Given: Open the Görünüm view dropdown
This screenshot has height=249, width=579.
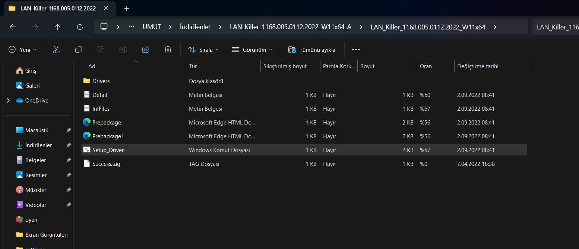Looking at the screenshot, I should pyautogui.click(x=252, y=50).
